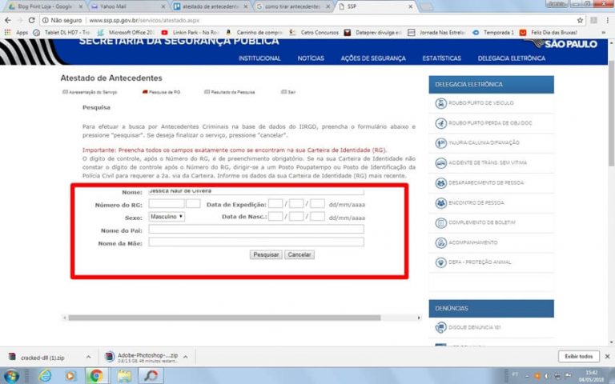Click the Roubo/Furto de Veículo icon
Screen dimensions: 615x384
(x=441, y=103)
